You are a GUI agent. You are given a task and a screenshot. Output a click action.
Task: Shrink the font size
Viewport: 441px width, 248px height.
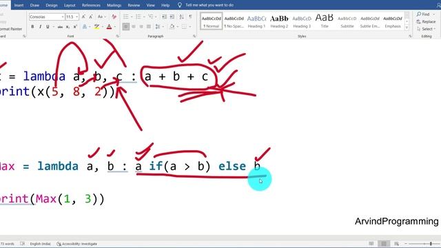click(x=91, y=17)
